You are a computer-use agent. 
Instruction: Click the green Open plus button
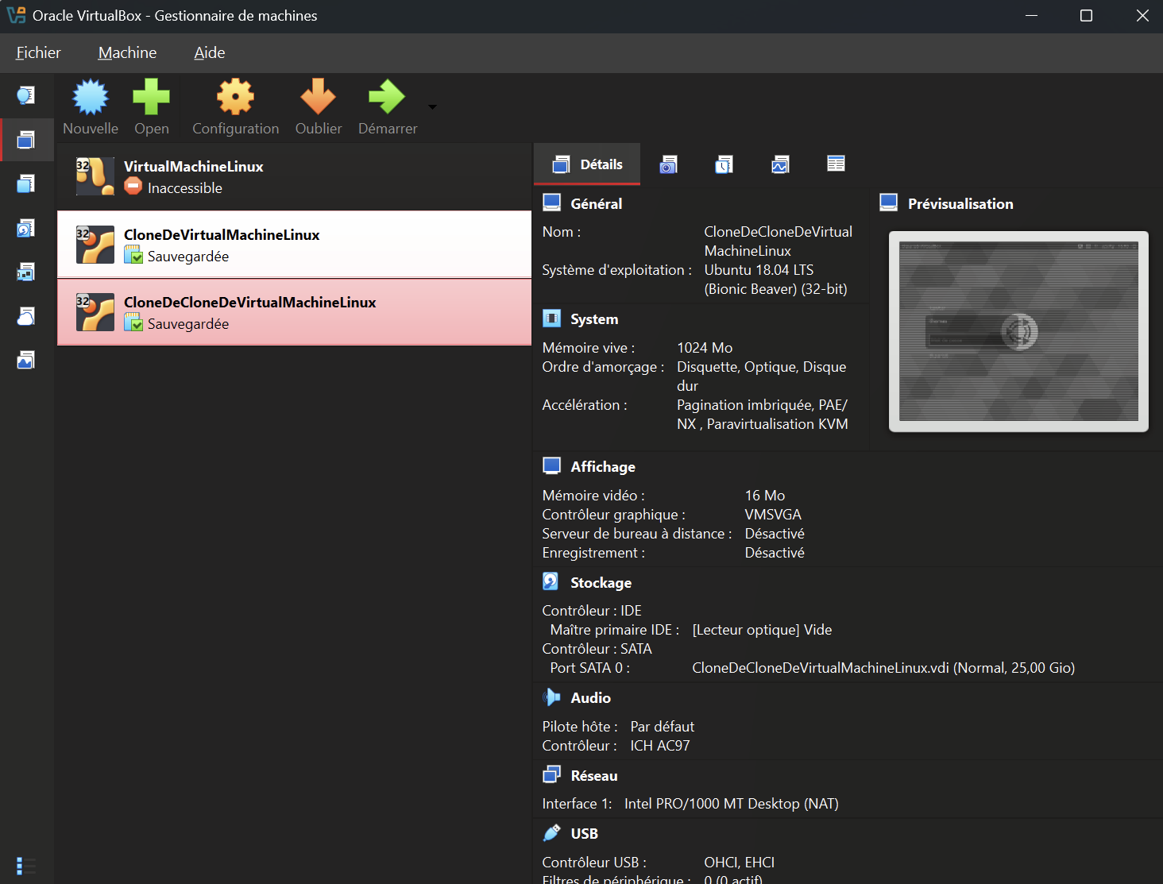pyautogui.click(x=151, y=107)
